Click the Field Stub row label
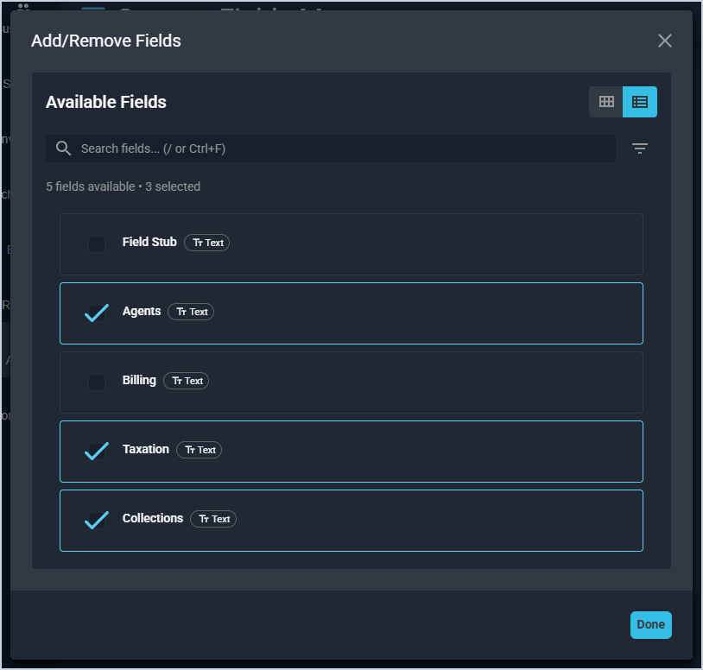 [149, 243]
